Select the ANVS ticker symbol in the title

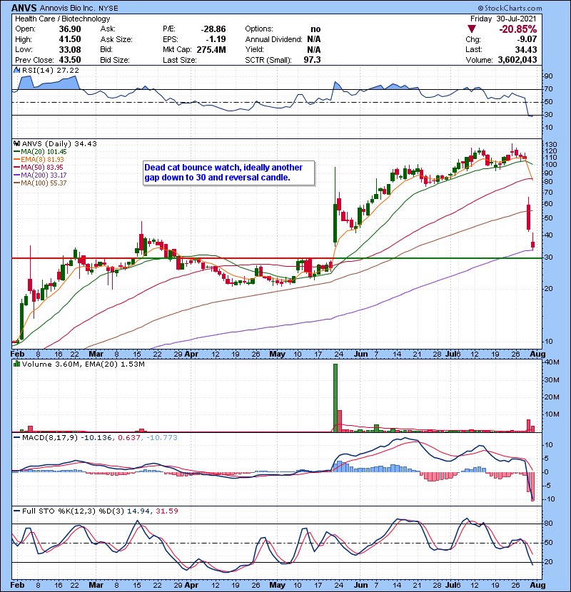pos(24,8)
